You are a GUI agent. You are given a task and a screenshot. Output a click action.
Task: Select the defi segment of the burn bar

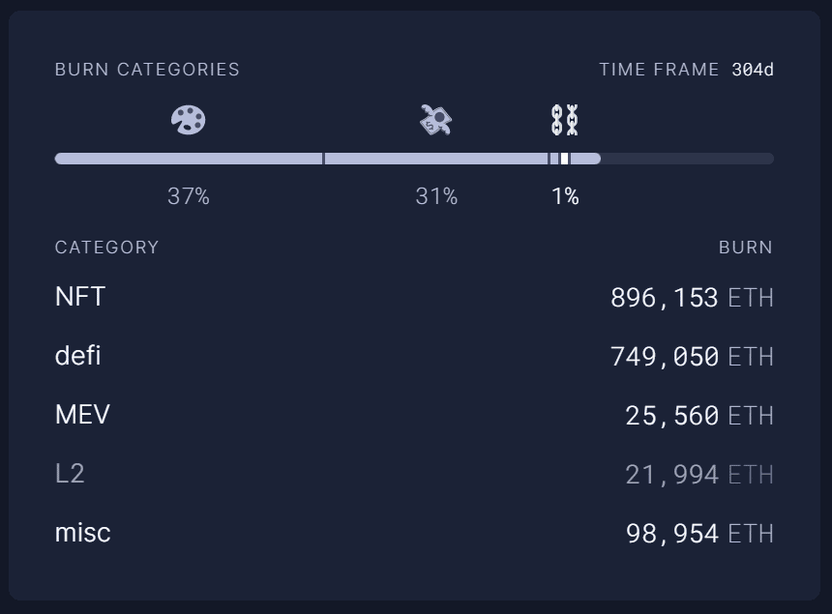pos(436,159)
